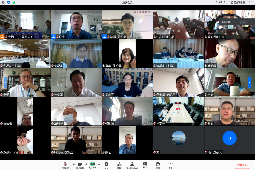The width and height of the screenshot is (255, 170).
Task: Select the HanZhang participant tile
Action: tap(229, 140)
